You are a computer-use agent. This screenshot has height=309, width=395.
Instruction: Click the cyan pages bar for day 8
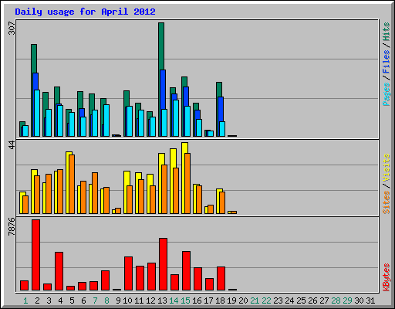tap(106, 121)
